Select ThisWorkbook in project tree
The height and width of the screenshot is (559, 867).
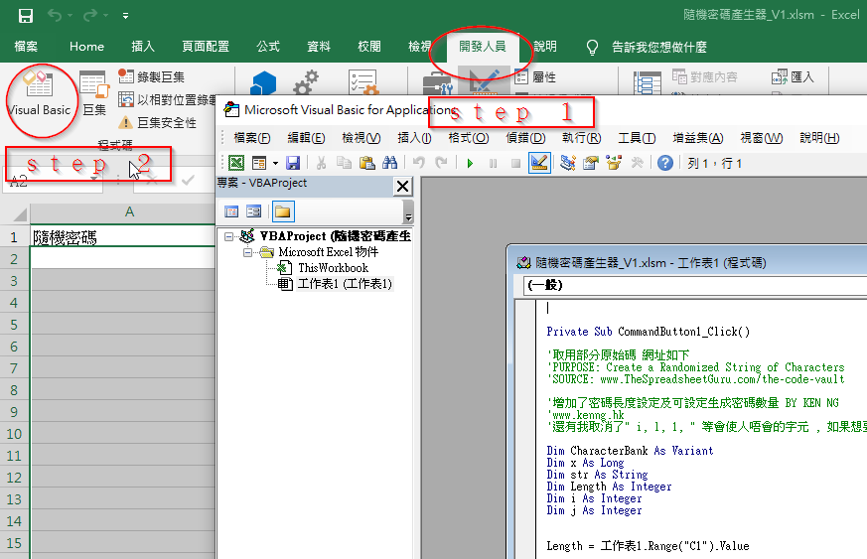point(332,268)
